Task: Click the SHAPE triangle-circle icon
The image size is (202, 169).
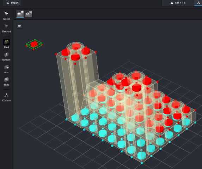Action: click(x=172, y=3)
